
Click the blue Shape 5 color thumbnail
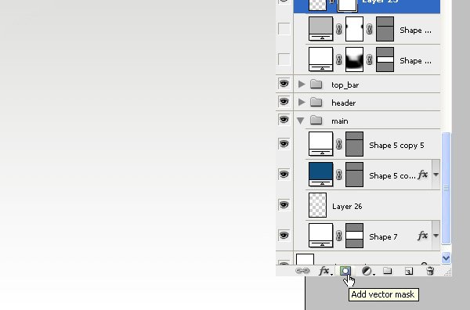pos(320,175)
